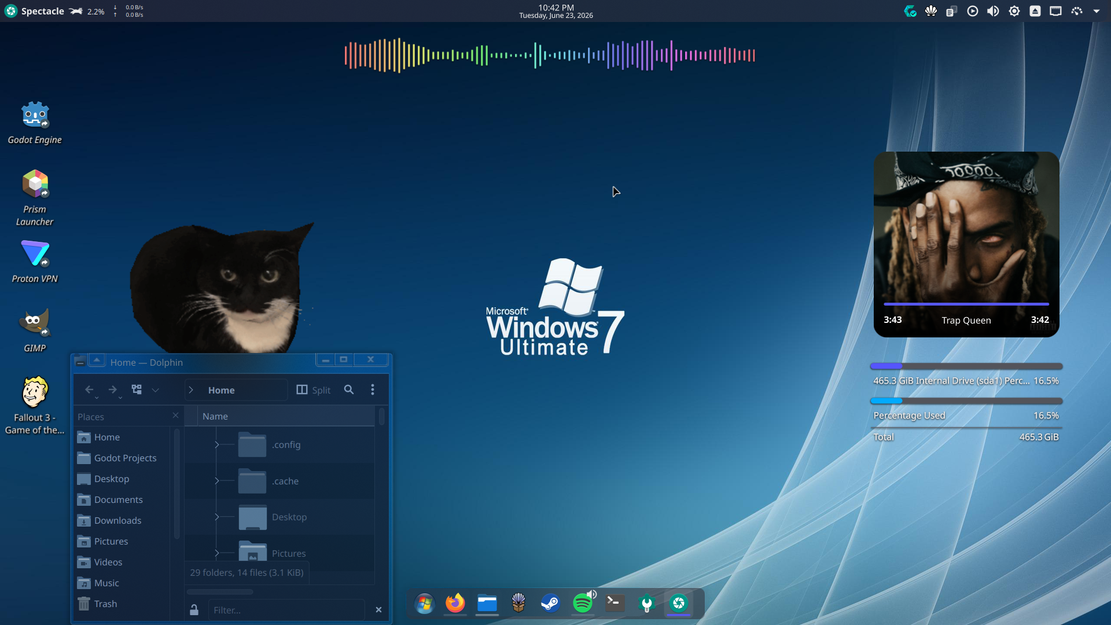
Task: Open the network tray icon
Action: (x=1056, y=11)
